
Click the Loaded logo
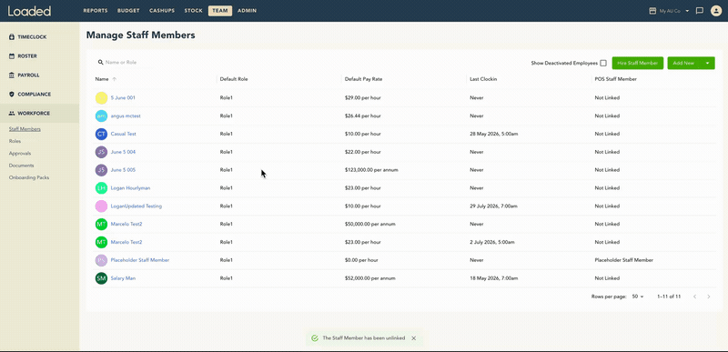29,11
